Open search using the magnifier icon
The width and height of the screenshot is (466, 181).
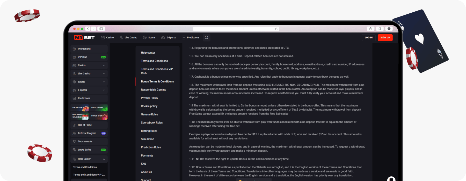(207, 38)
